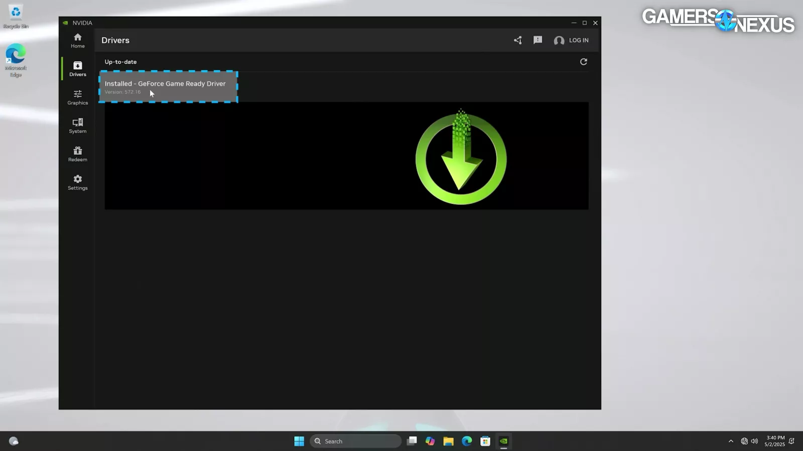Open the volume control in system tray
Screen dimensions: 803x451
(754, 441)
